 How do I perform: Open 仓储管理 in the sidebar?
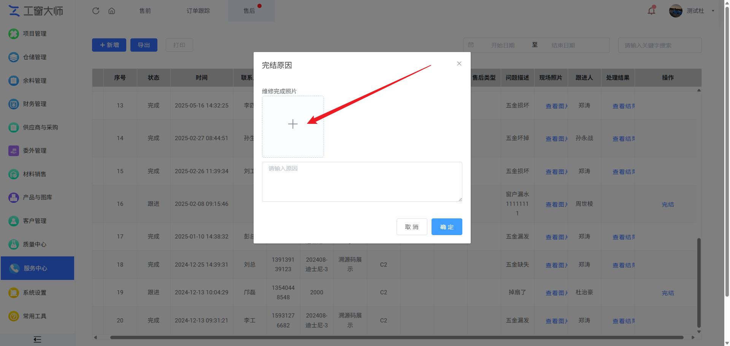35,57
